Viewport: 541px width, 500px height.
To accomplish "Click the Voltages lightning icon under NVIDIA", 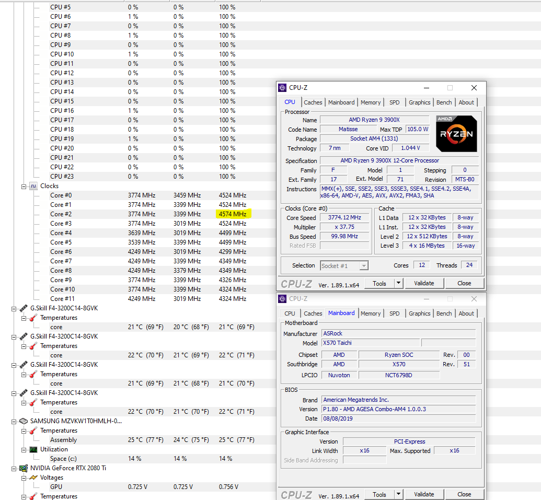I will 33,478.
